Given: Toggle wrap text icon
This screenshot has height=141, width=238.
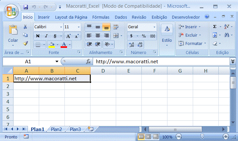Looking at the screenshot, I should pos(116,27).
